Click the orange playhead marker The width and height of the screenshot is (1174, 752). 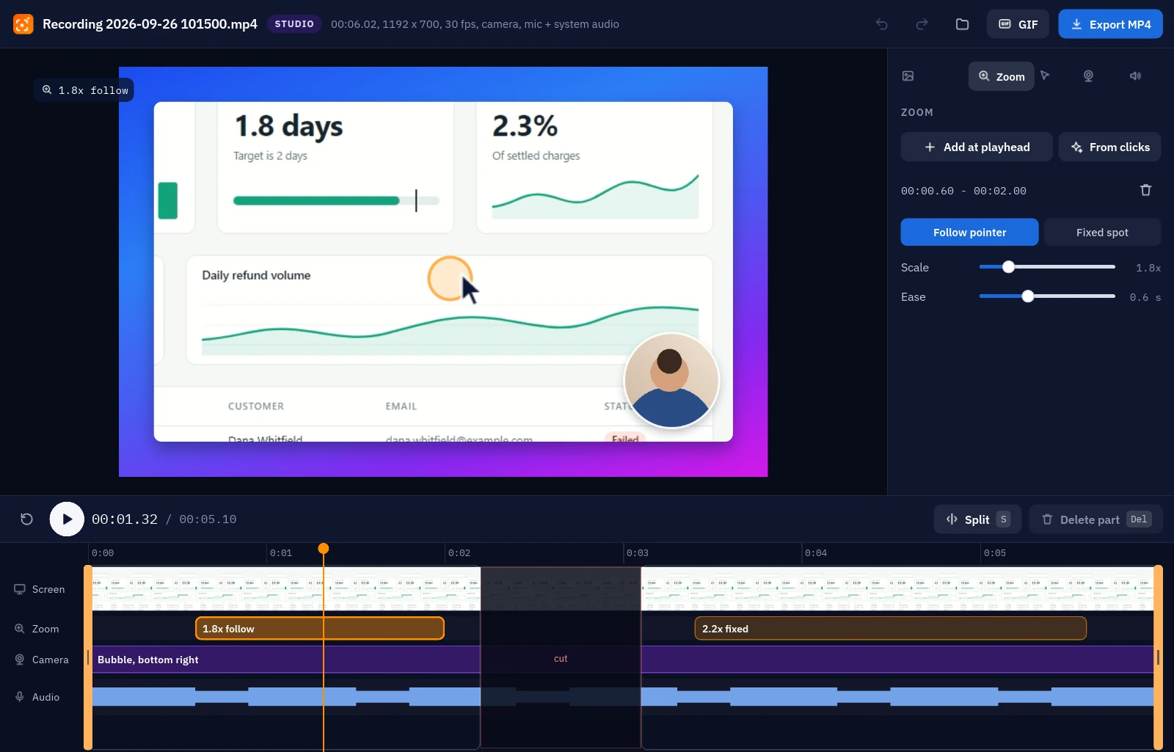[324, 549]
